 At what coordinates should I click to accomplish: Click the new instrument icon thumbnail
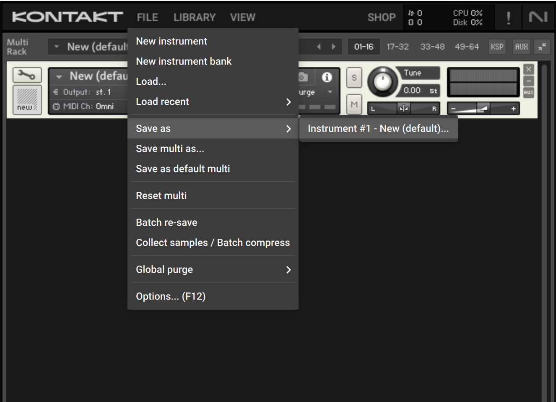click(x=27, y=100)
